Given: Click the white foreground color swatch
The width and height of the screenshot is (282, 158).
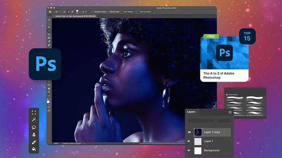Looking at the screenshot, I should (x=48, y=102).
